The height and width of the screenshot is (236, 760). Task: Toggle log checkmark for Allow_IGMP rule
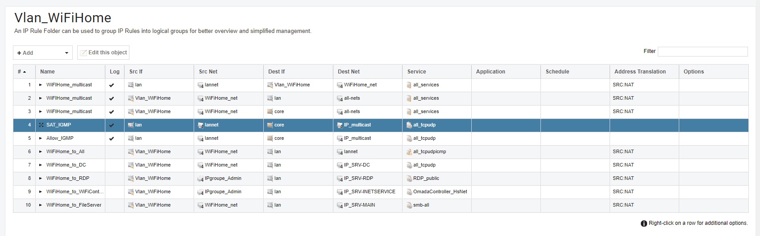112,138
